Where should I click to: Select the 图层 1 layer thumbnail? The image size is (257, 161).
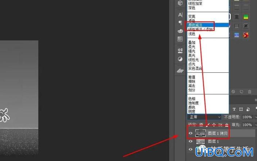[x=200, y=141]
